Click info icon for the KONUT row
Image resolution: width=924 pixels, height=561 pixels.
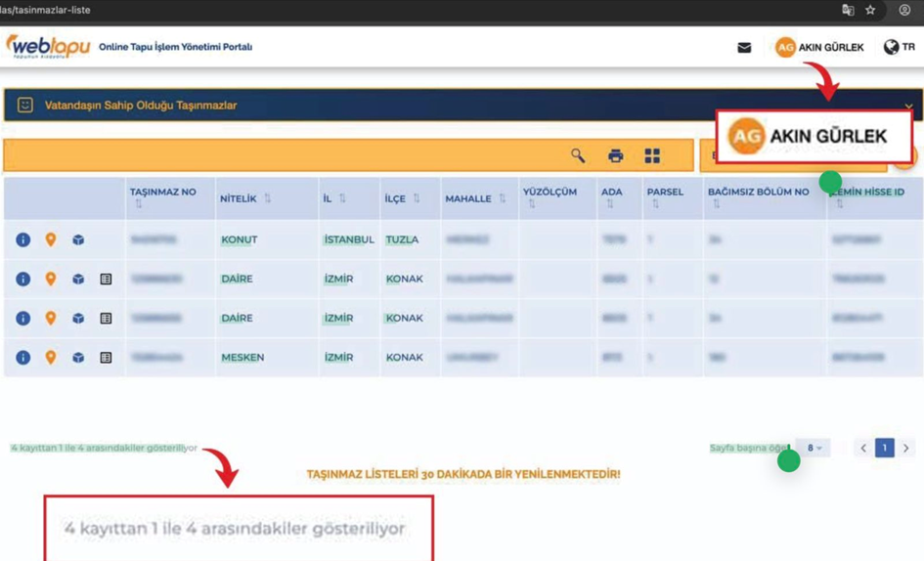pos(22,239)
